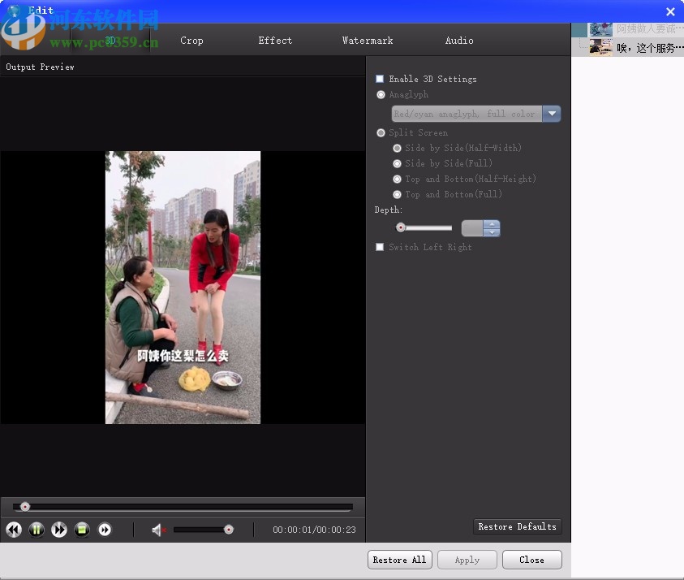Click the rewind playback icon
Screen dimensions: 684x580
coord(13,530)
